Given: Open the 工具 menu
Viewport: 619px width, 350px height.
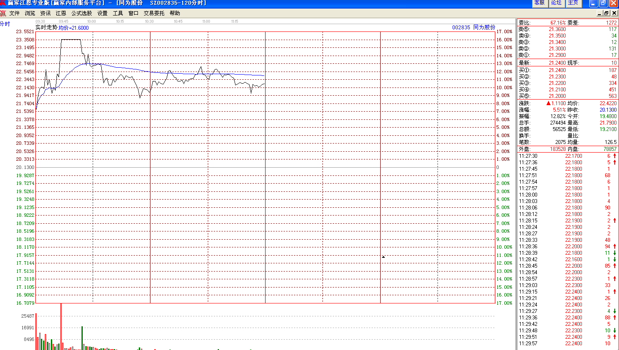Looking at the screenshot, I should click(x=118, y=13).
